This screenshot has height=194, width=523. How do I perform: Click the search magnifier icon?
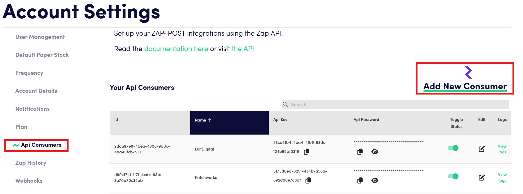pyautogui.click(x=285, y=104)
